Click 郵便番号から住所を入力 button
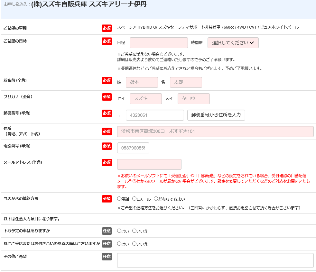 (216, 115)
